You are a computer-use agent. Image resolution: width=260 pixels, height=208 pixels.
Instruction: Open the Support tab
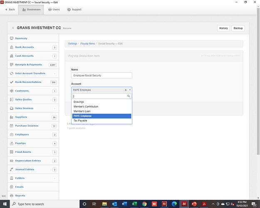tap(74, 10)
